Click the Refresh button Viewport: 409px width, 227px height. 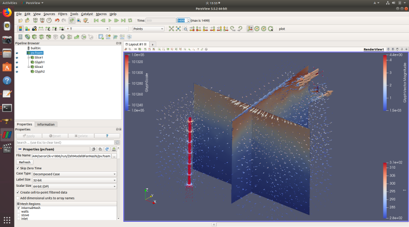pyautogui.click(x=24, y=162)
